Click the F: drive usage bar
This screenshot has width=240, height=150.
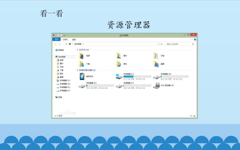tap(137, 86)
